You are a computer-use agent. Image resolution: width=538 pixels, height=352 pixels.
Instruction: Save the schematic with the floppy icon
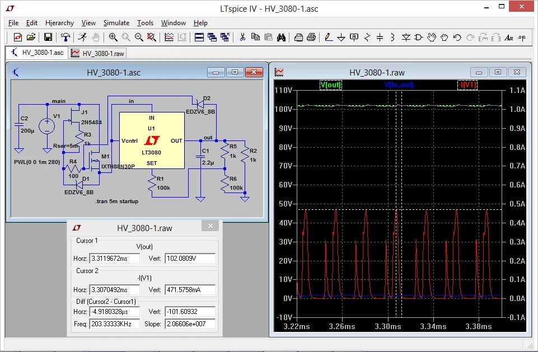48,37
